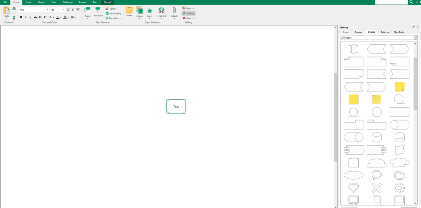The height and width of the screenshot is (208, 421).
Task: Open the File menu tab
Action: point(5,2)
